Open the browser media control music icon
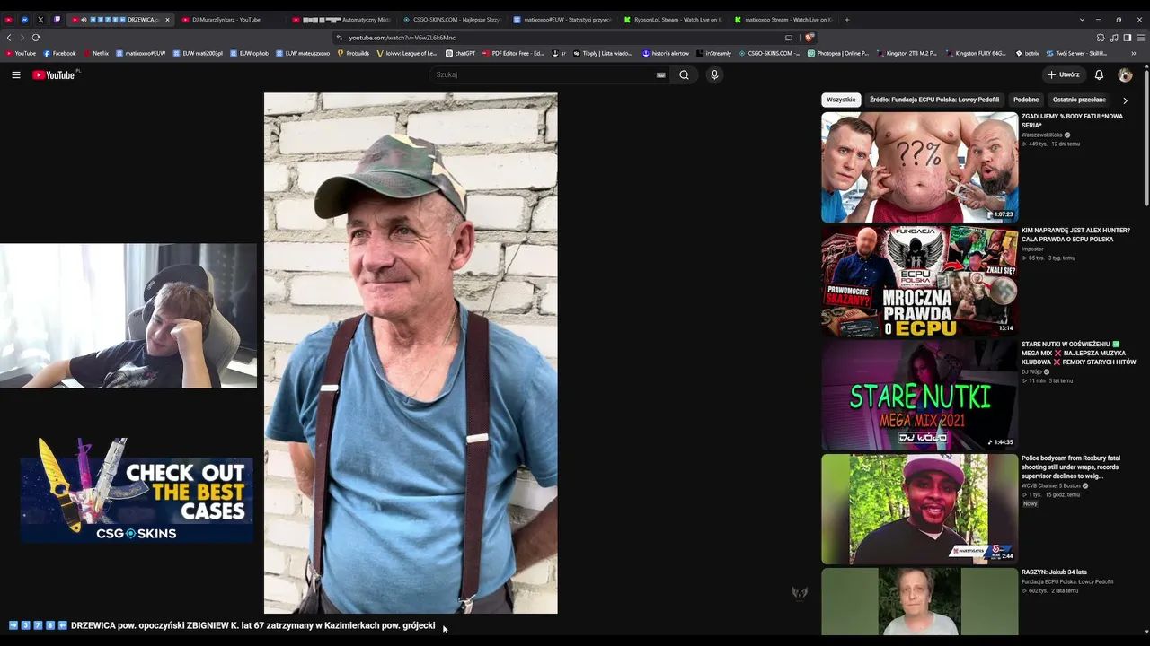1150x646 pixels. coord(1114,38)
